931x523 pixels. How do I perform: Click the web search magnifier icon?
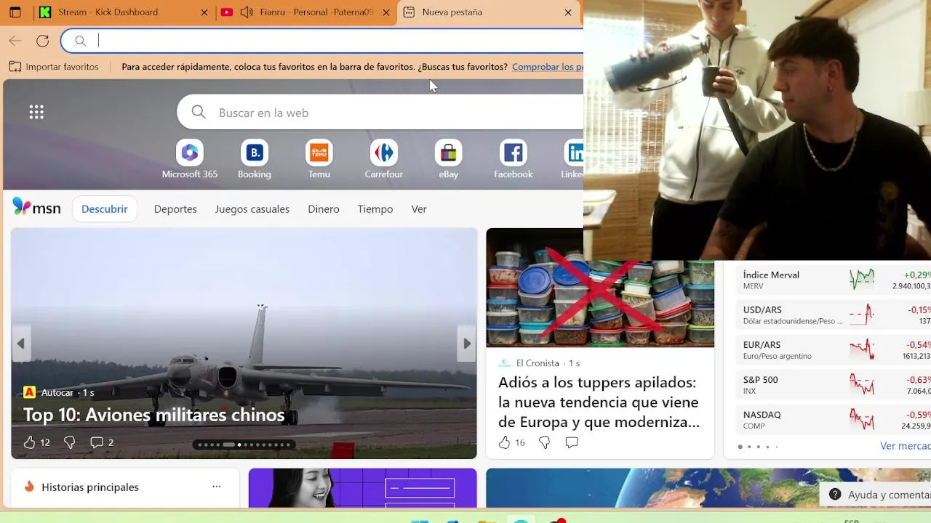199,112
